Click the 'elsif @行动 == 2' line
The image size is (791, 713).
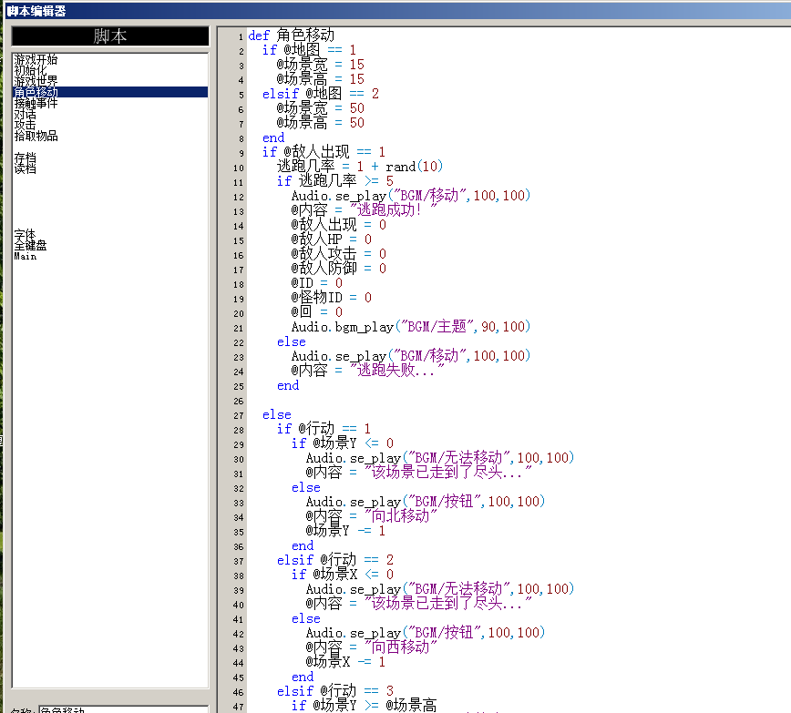335,560
